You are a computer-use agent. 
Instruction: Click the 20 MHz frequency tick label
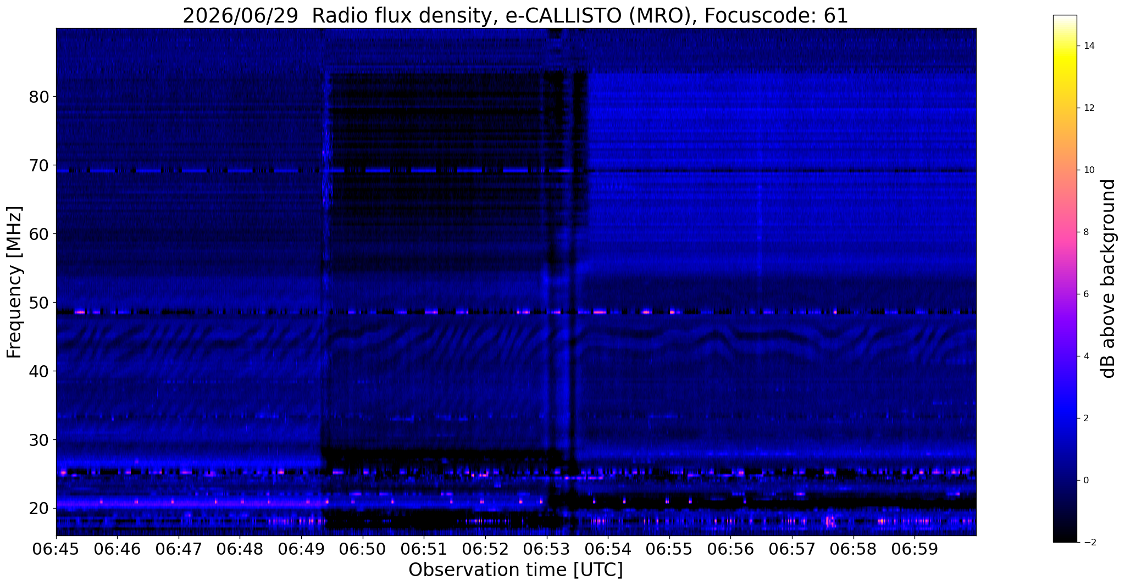click(39, 509)
